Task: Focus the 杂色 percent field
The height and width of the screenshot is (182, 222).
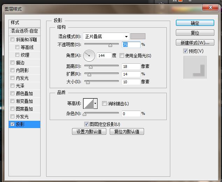Action: (131, 114)
